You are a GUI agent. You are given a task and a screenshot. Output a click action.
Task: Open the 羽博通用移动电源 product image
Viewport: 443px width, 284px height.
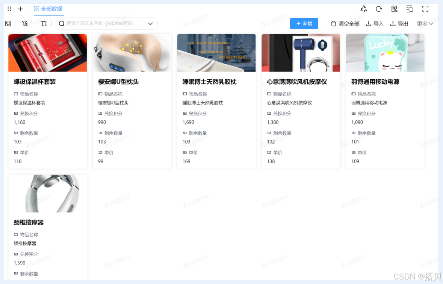(x=385, y=53)
